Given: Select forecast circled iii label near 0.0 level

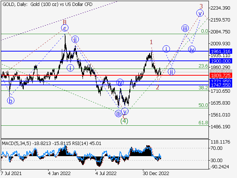Looking at the screenshot, I should [x=185, y=28].
